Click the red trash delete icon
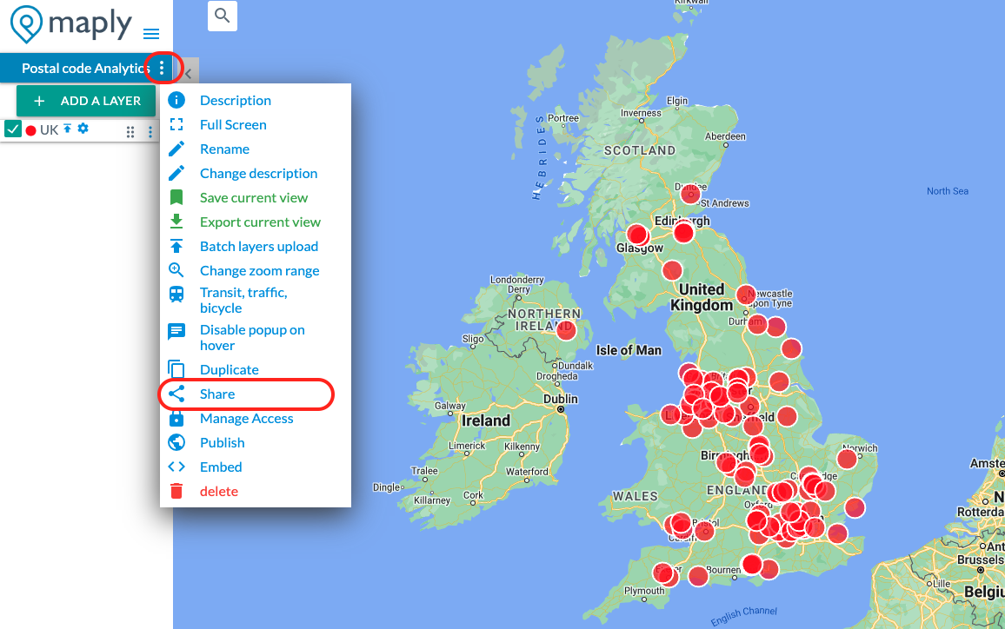Screen dimensions: 1005x629 (176, 492)
